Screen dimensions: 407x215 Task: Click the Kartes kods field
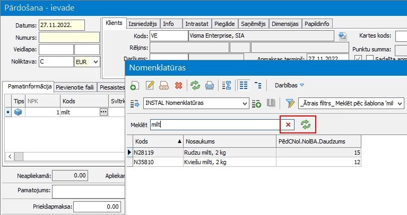401,36
